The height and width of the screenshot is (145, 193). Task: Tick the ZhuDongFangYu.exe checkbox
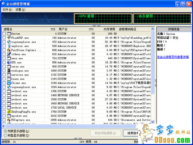pyautogui.click(x=4, y=111)
